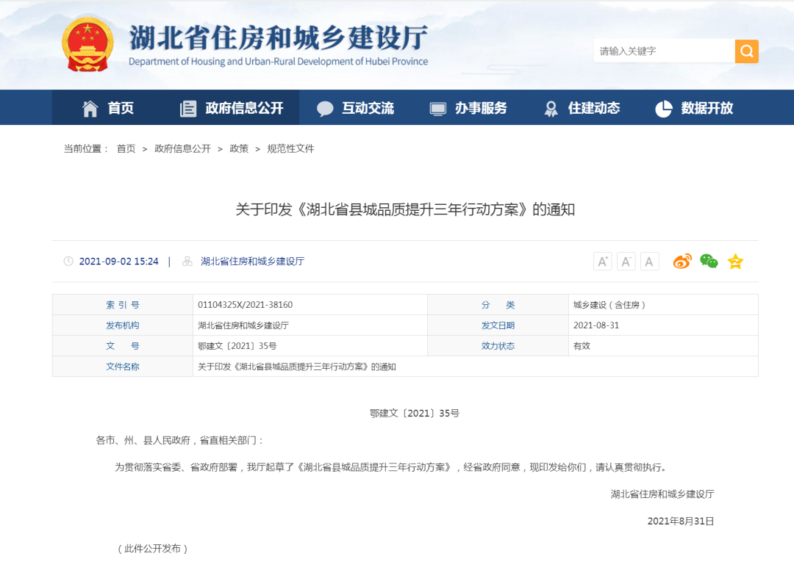This screenshot has width=794, height=570.
Task: Open the 规范性文件 breadcrumb link
Action: pyautogui.click(x=292, y=148)
